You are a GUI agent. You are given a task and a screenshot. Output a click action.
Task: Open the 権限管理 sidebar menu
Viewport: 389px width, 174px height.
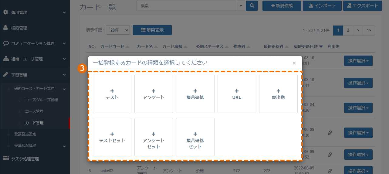35,28
